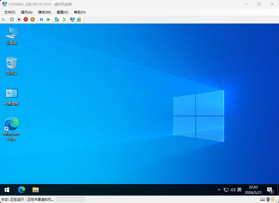Open the guest Windows Start menu
279x203 pixels.
[x=7, y=190]
